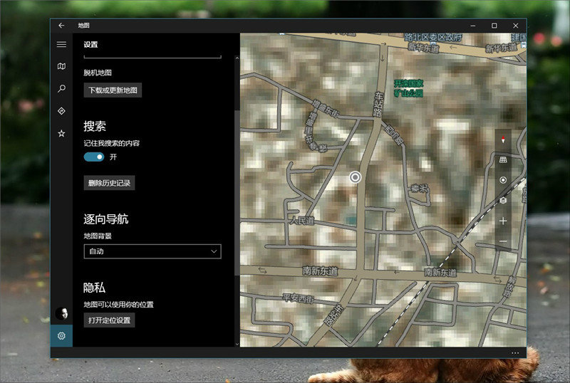The width and height of the screenshot is (570, 383).
Task: Expand the 地图背景 dropdown showing 自动
Action: point(152,251)
